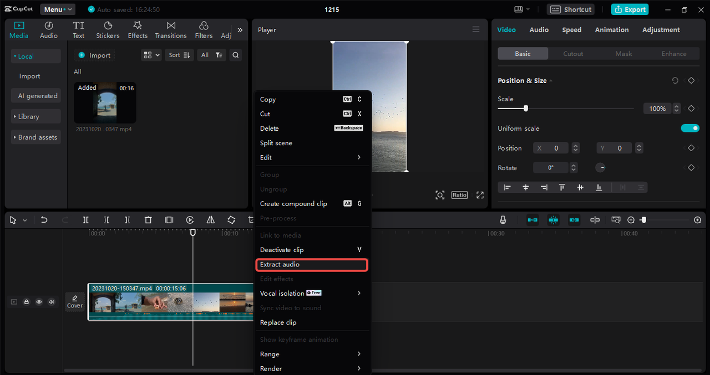Open the All filter dropdown
710x375 pixels.
click(x=211, y=55)
